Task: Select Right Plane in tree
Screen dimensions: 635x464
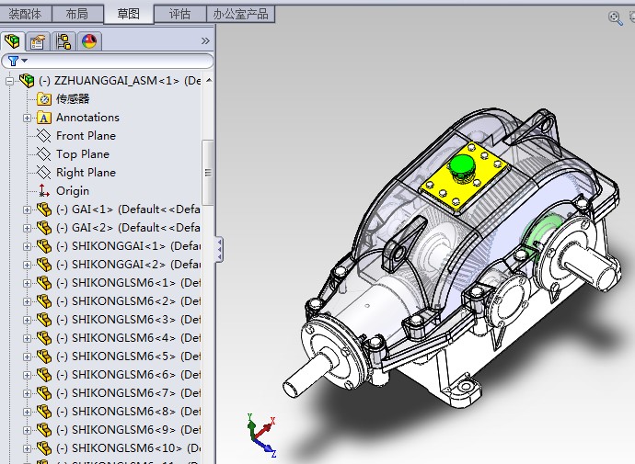Action: tap(86, 173)
